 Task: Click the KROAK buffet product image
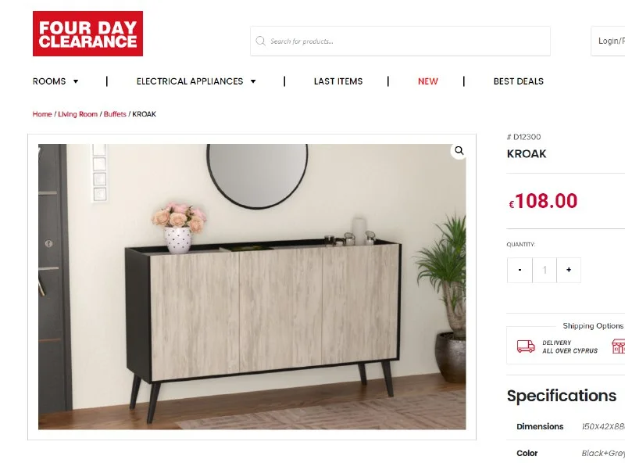252,286
